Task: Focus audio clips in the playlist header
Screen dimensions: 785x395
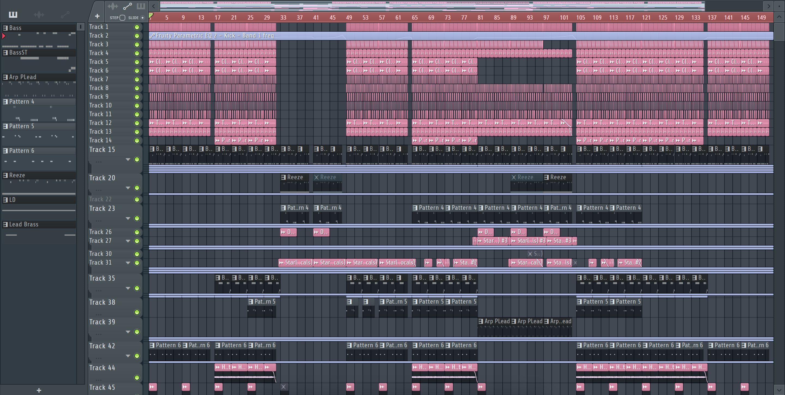Action: pyautogui.click(x=113, y=6)
